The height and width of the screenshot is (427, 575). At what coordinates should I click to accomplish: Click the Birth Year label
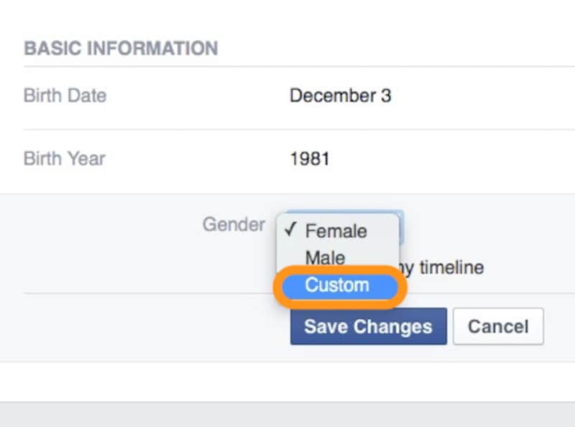tap(64, 158)
